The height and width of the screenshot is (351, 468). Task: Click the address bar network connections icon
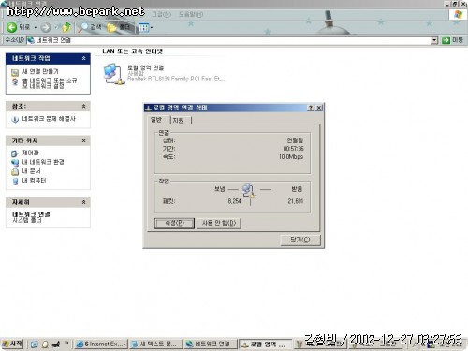tap(31, 40)
